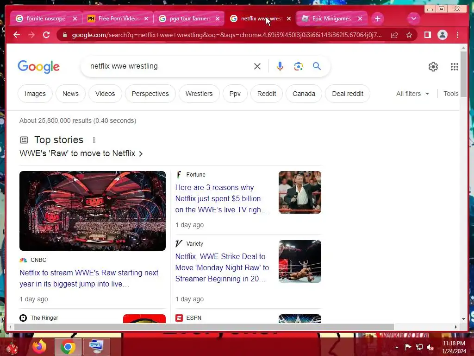
Task: Filter results by Images
Action: (35, 94)
